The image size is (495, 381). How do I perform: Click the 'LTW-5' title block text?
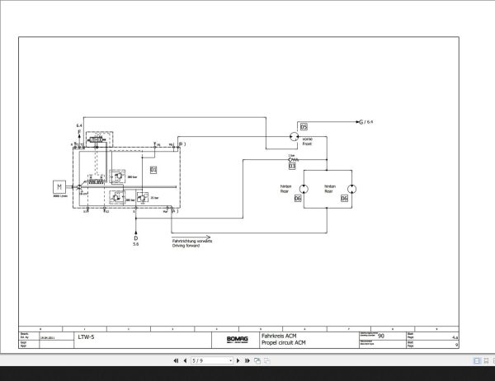pos(86,336)
